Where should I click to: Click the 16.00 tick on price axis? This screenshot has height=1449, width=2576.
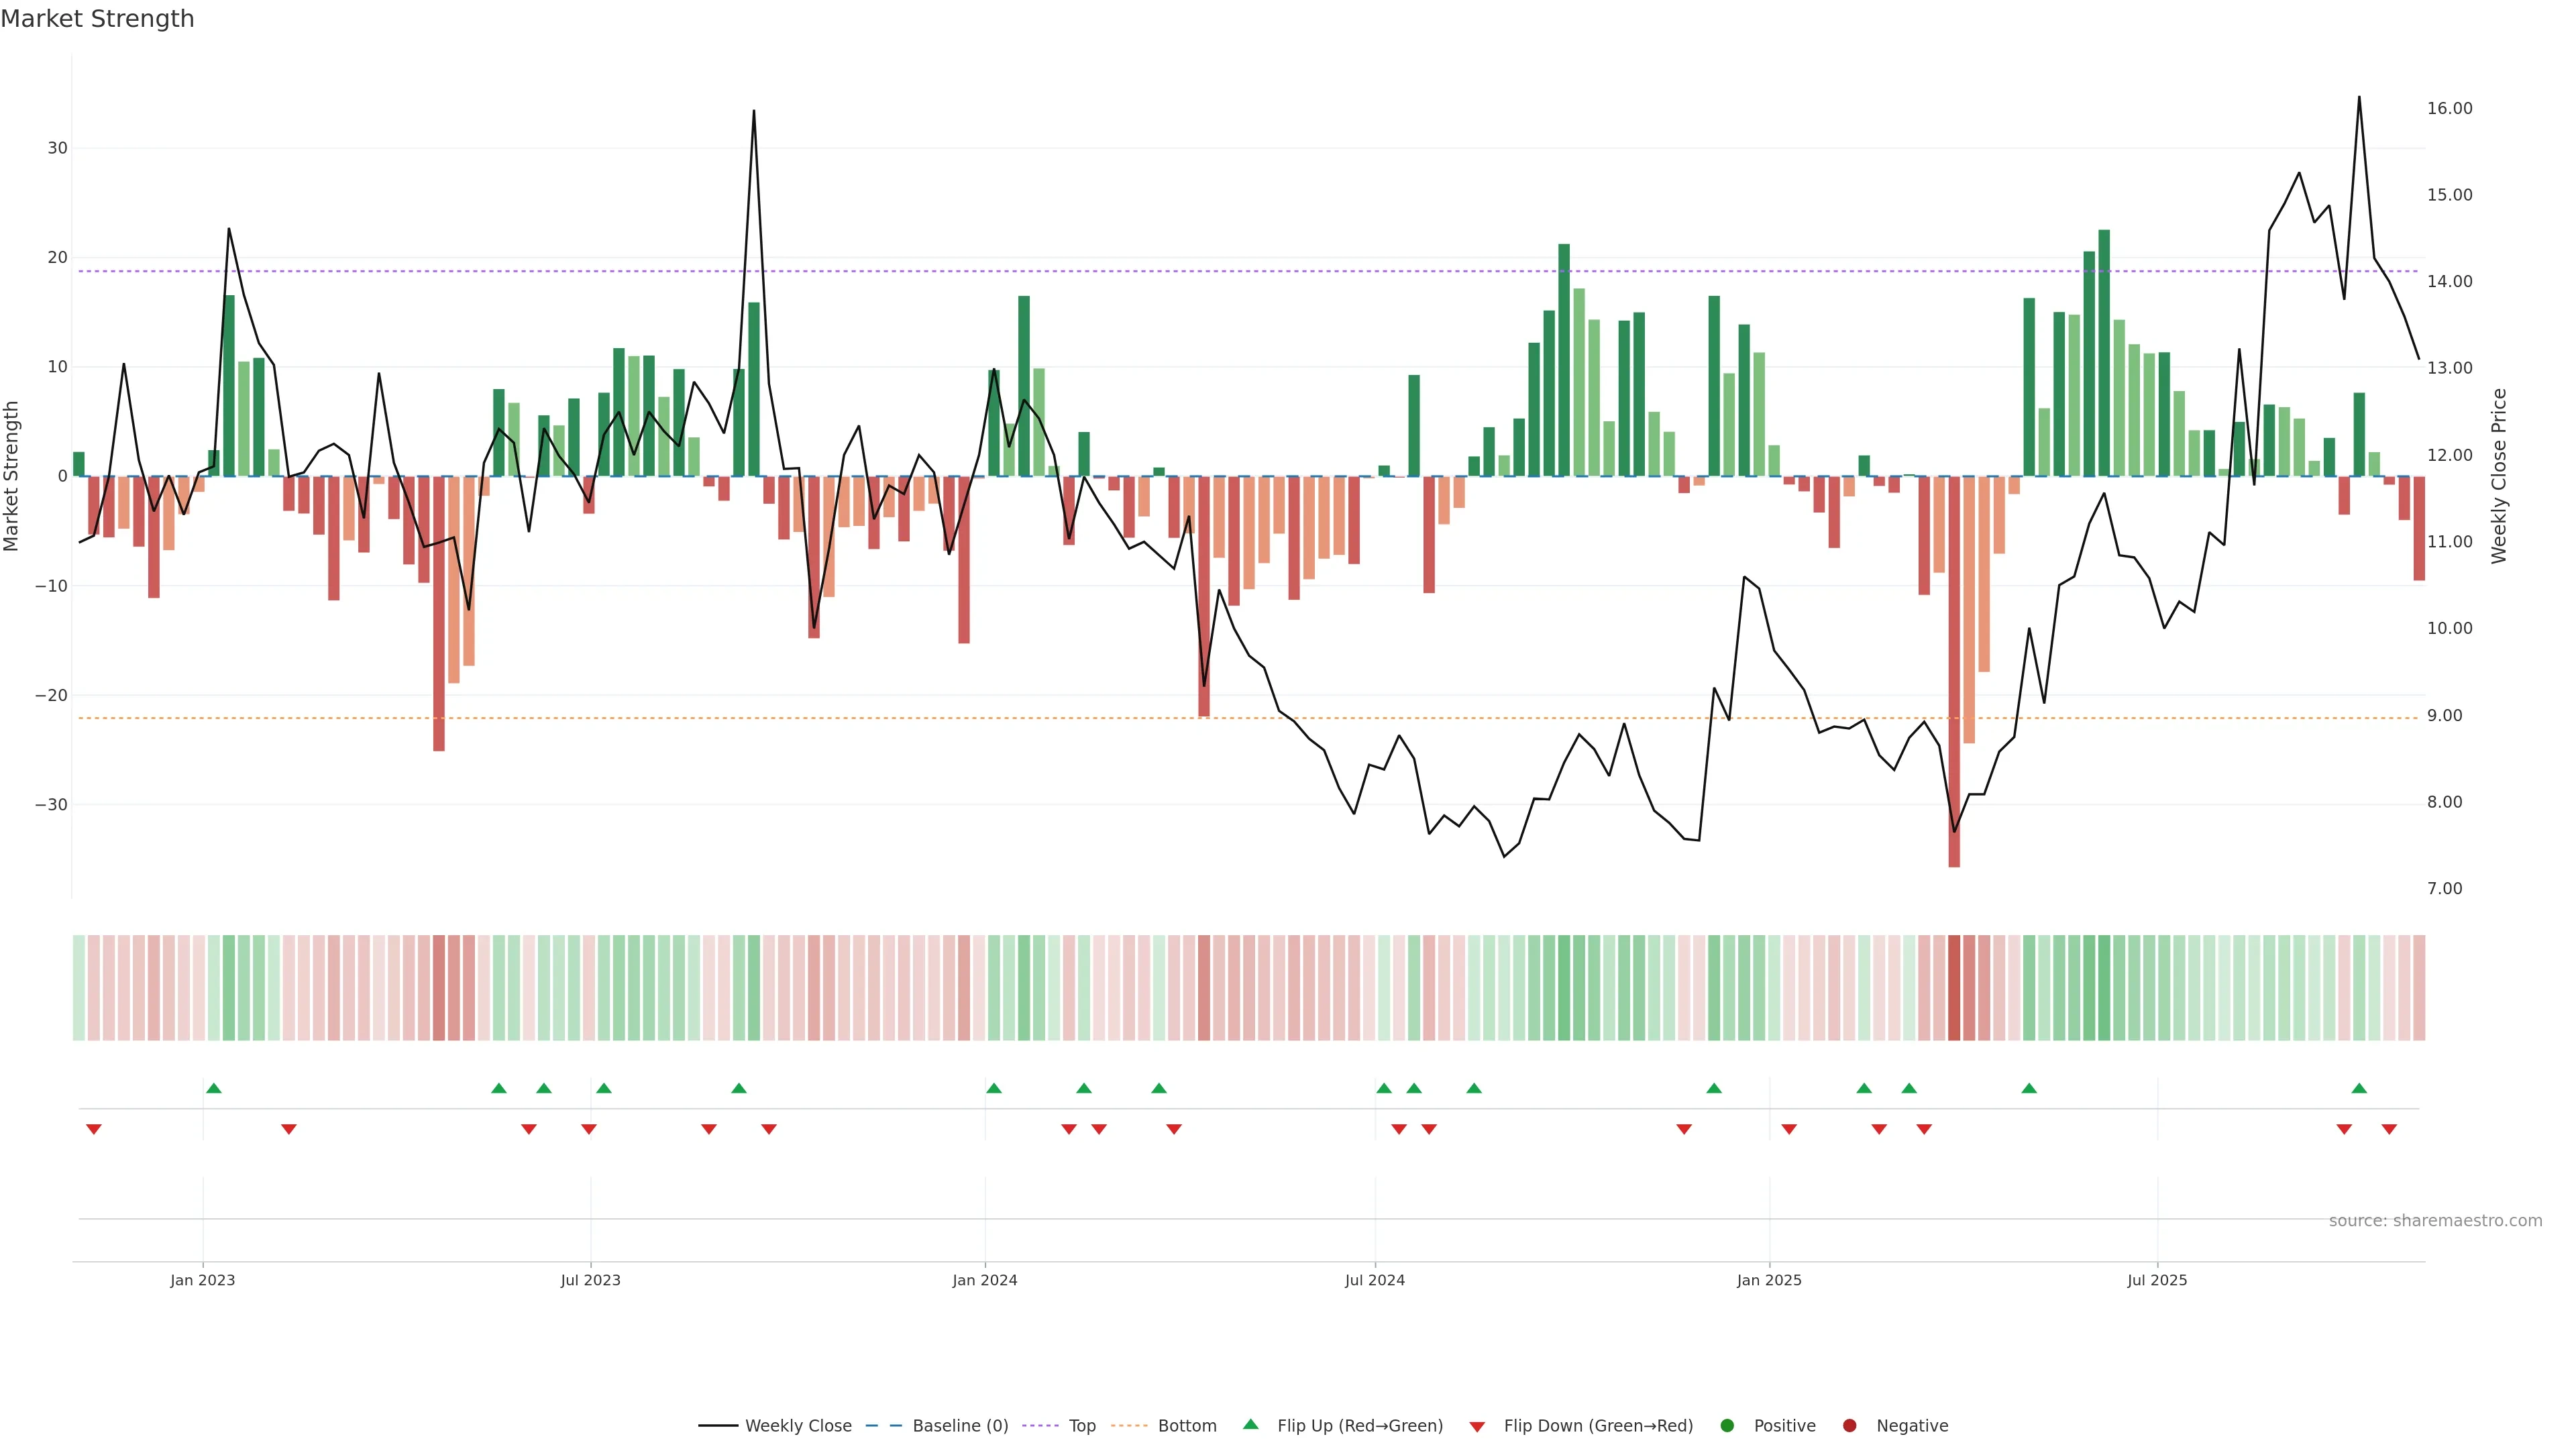[x=2449, y=108]
